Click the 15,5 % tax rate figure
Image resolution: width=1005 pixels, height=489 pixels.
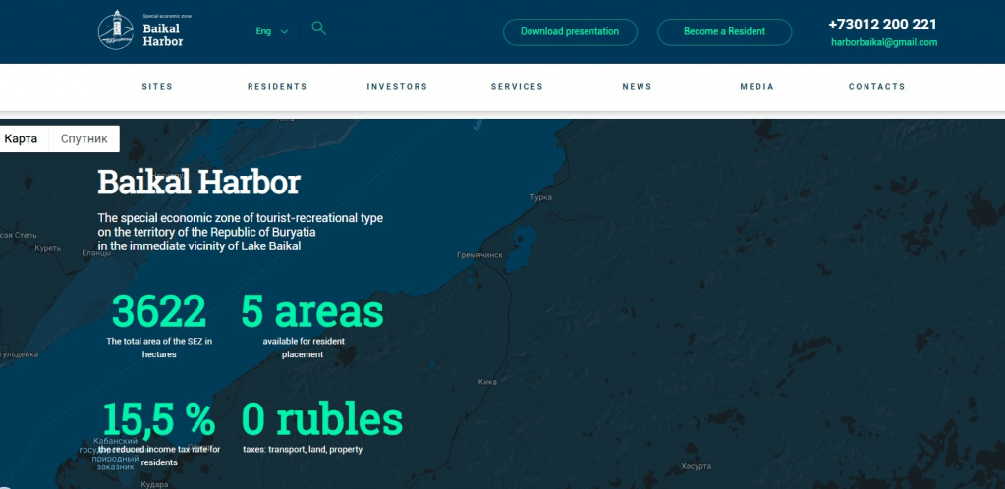pyautogui.click(x=159, y=420)
